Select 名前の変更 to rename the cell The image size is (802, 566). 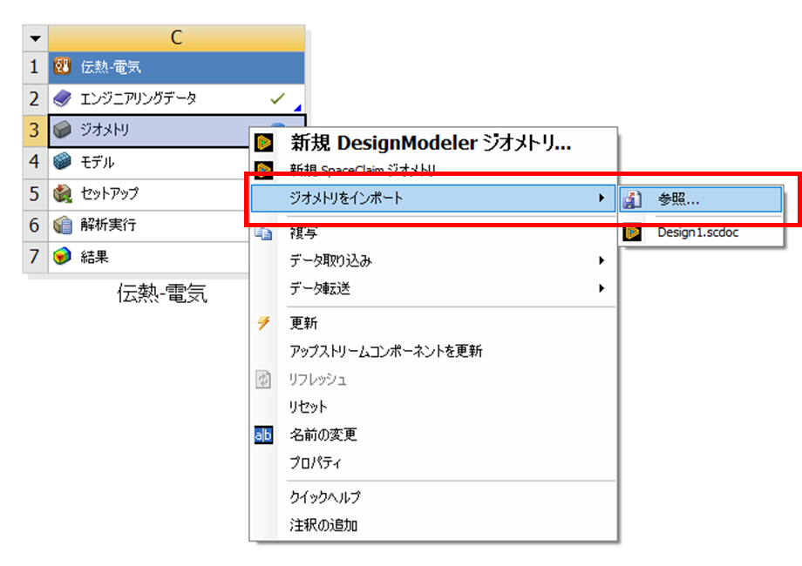(x=433, y=435)
